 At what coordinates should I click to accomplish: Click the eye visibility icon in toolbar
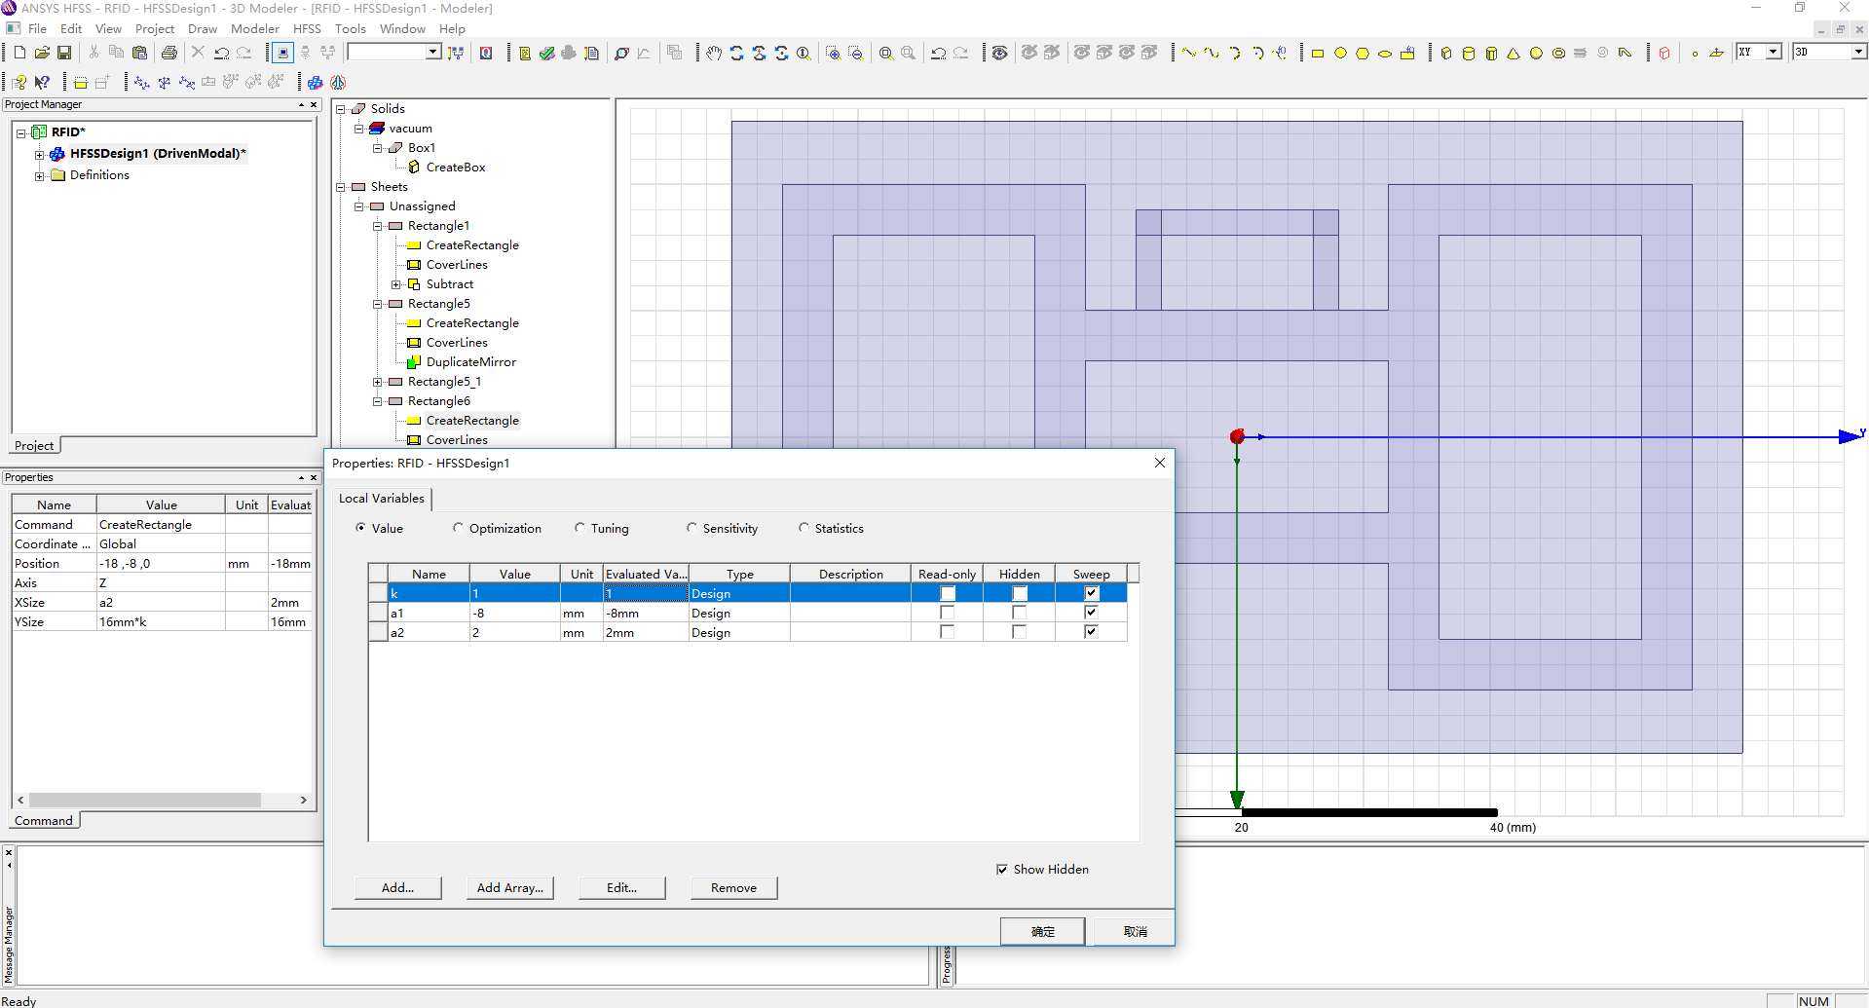(999, 53)
